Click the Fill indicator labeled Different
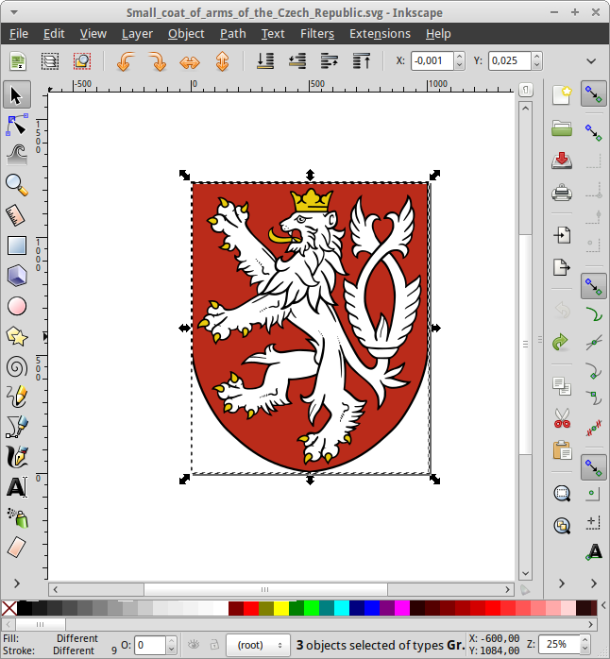 coord(76,639)
